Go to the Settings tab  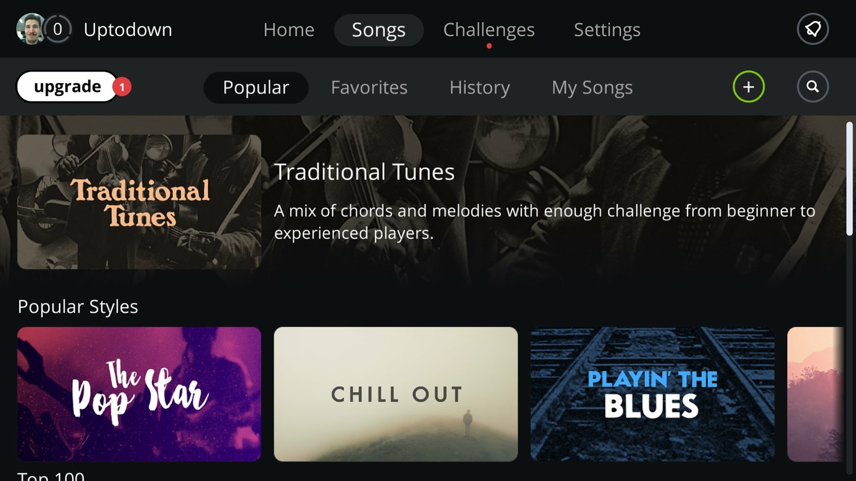tap(607, 29)
